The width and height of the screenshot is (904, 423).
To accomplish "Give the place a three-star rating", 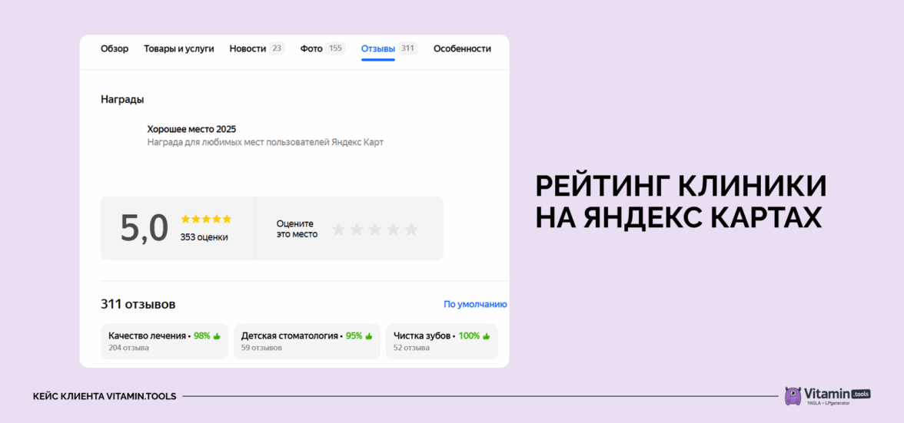I will 374,230.
